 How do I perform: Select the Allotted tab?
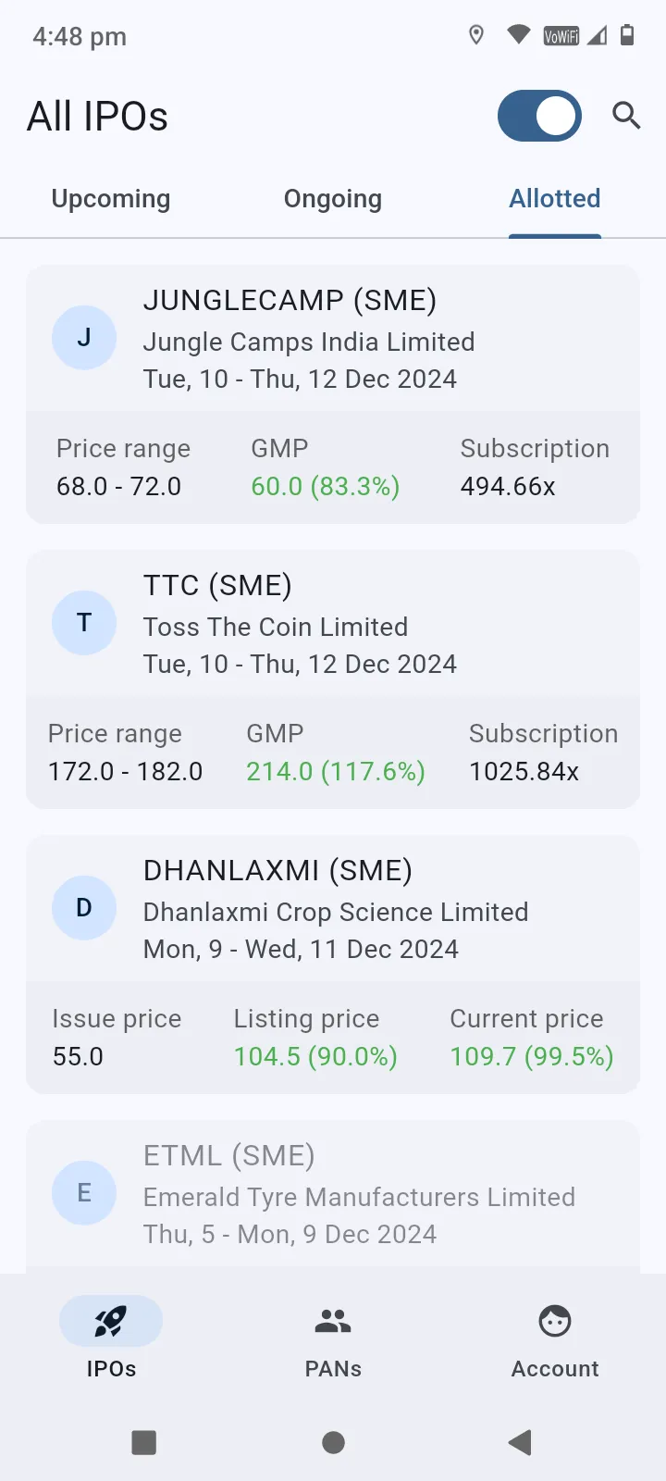[555, 199]
